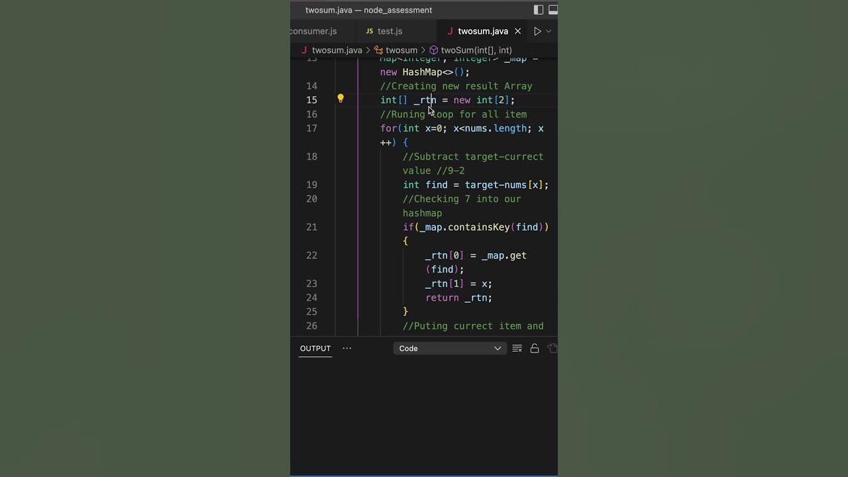
Task: Open the run options dropdown arrow
Action: 549,31
